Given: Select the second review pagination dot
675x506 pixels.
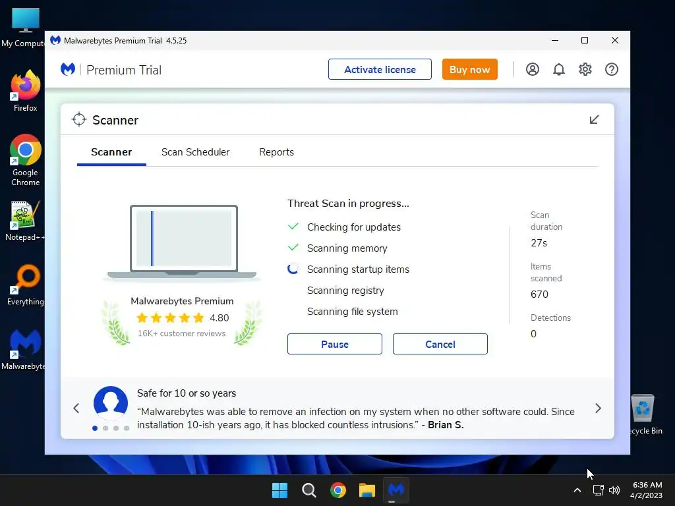Looking at the screenshot, I should [x=105, y=428].
